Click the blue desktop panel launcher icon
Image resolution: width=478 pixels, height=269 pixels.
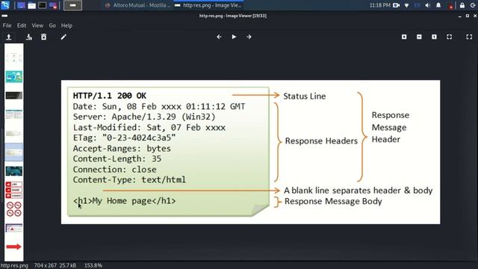[21, 5]
